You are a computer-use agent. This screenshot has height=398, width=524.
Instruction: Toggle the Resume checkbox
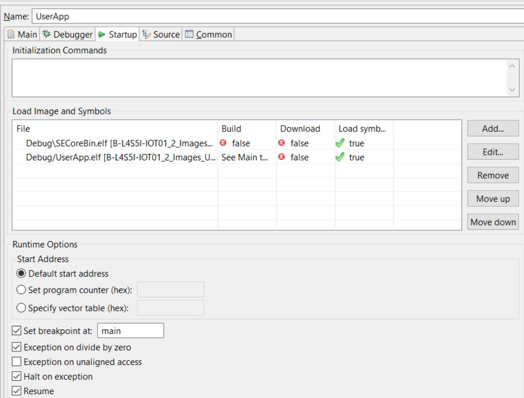tap(17, 391)
